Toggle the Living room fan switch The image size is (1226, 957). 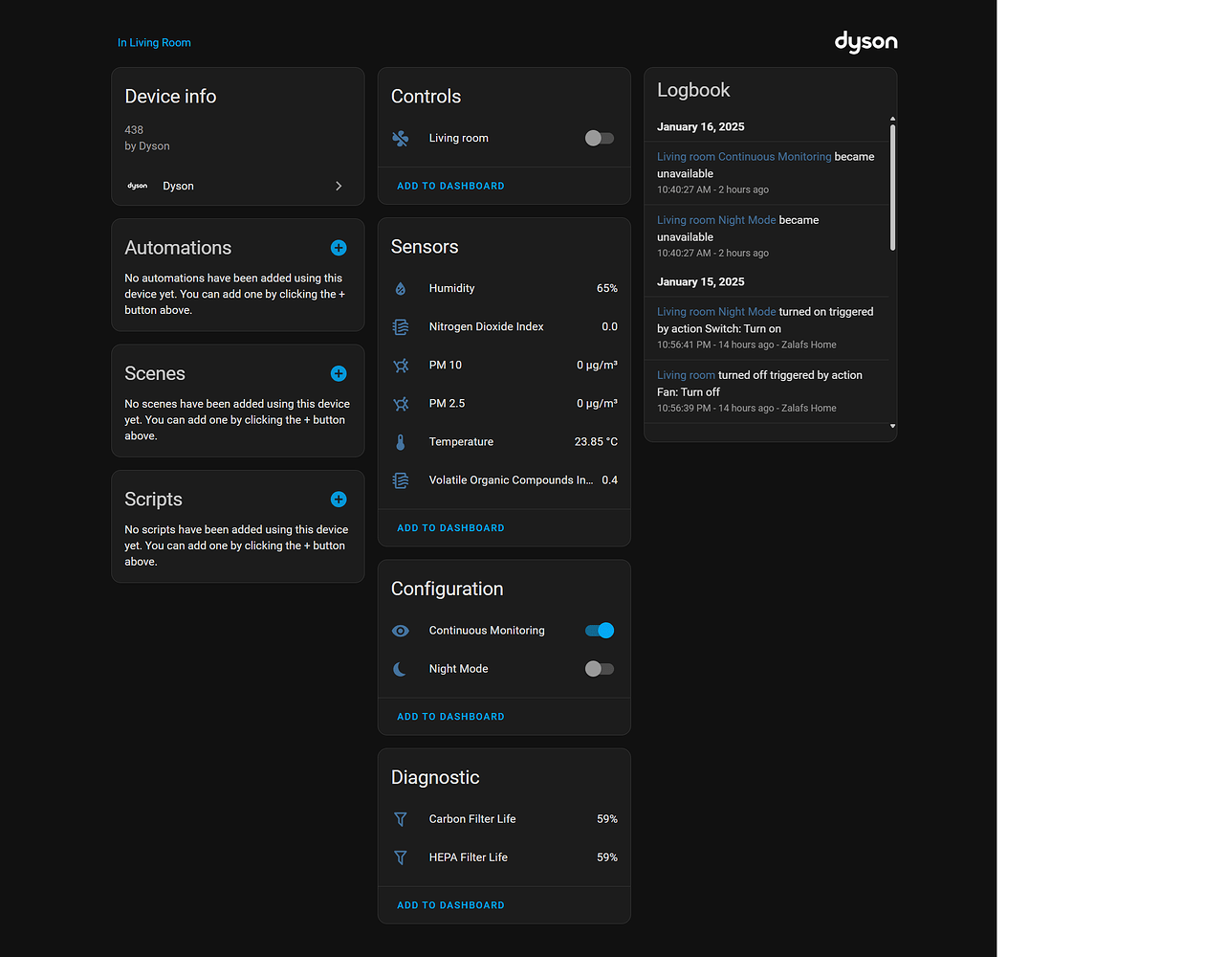600,139
